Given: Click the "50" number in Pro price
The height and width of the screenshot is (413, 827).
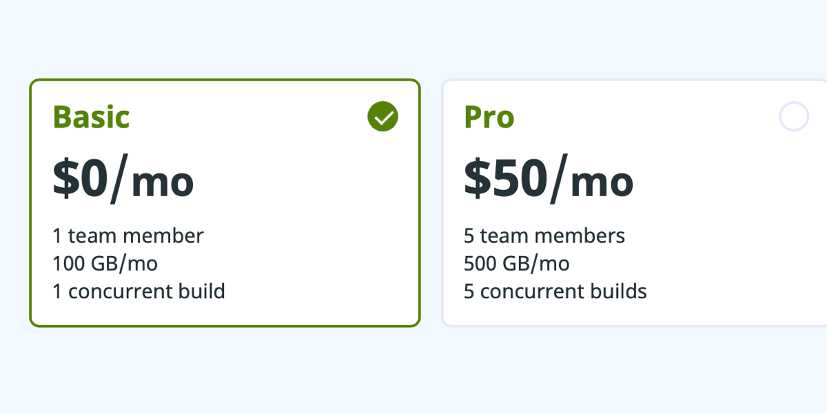Looking at the screenshot, I should point(522,180).
